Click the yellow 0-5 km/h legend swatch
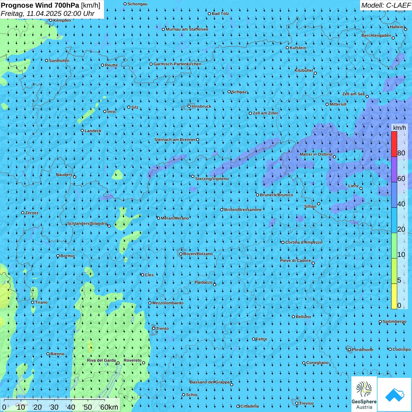This screenshot has height=412, width=412. click(394, 296)
